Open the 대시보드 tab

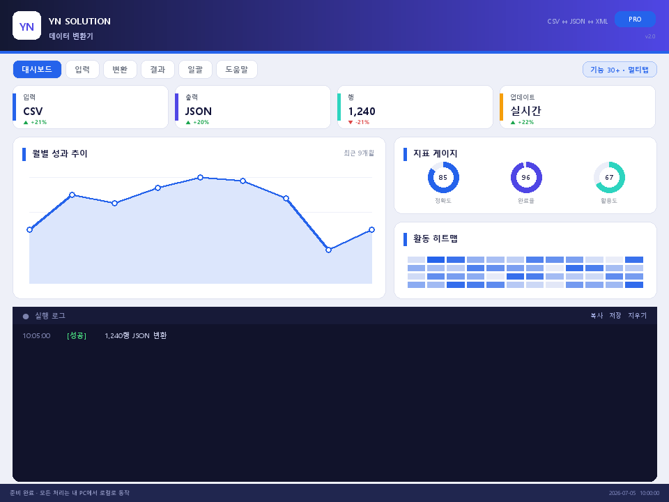(x=37, y=69)
